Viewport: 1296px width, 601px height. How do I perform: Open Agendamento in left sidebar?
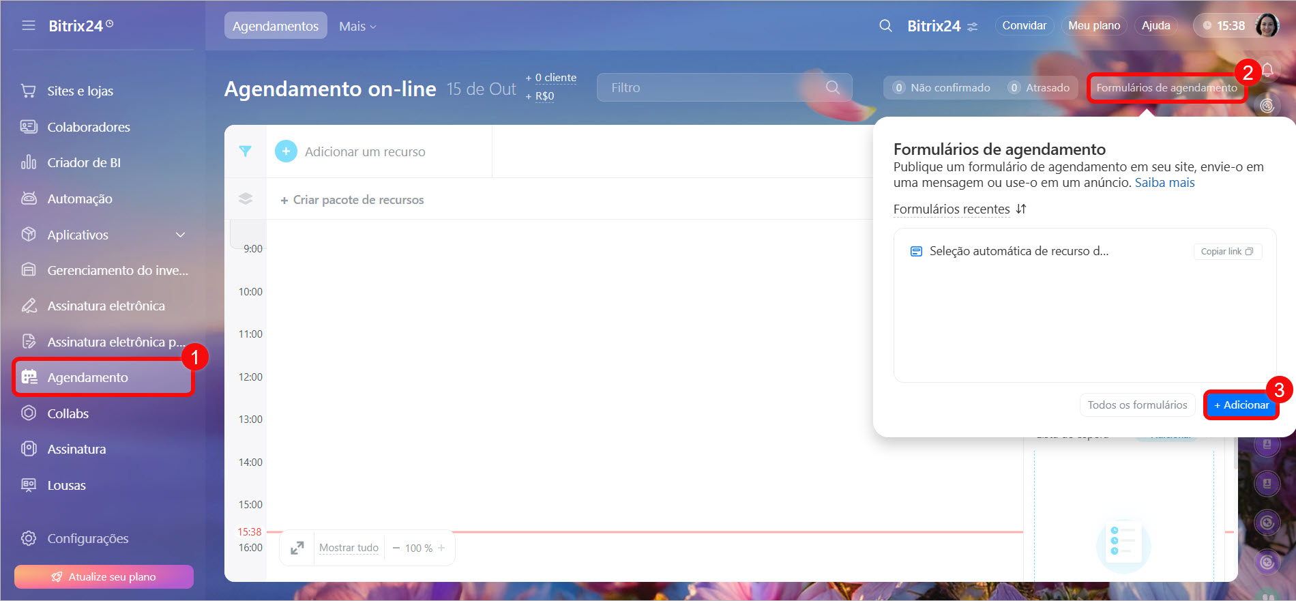87,377
